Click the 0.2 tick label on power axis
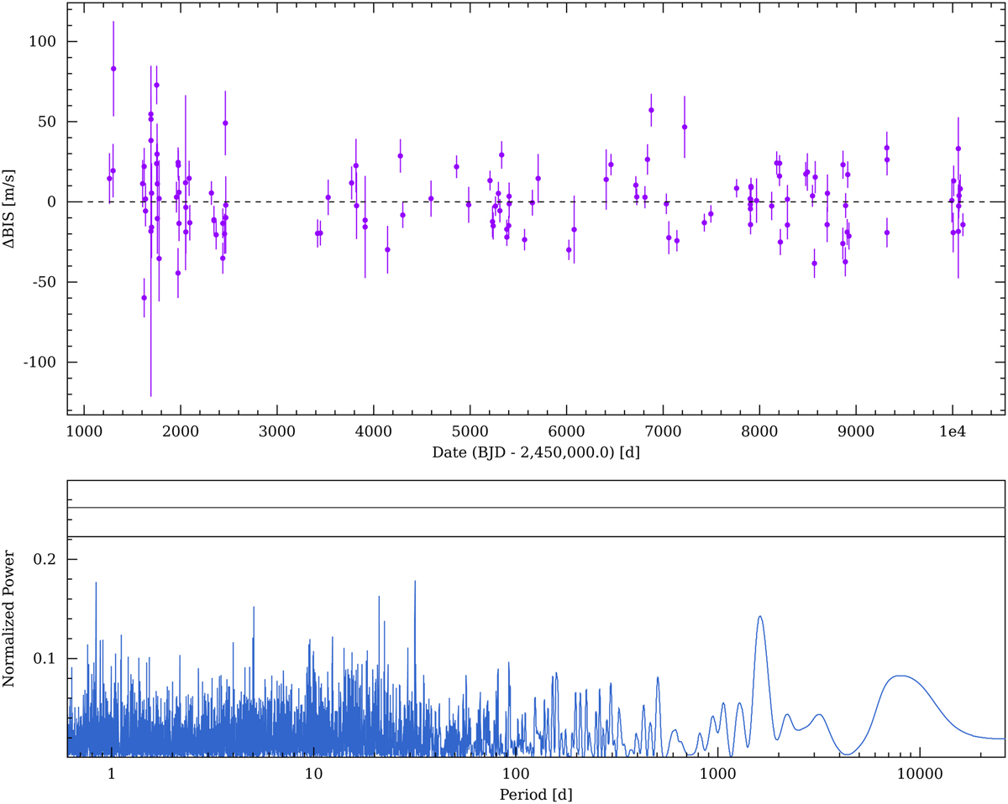 coord(48,559)
